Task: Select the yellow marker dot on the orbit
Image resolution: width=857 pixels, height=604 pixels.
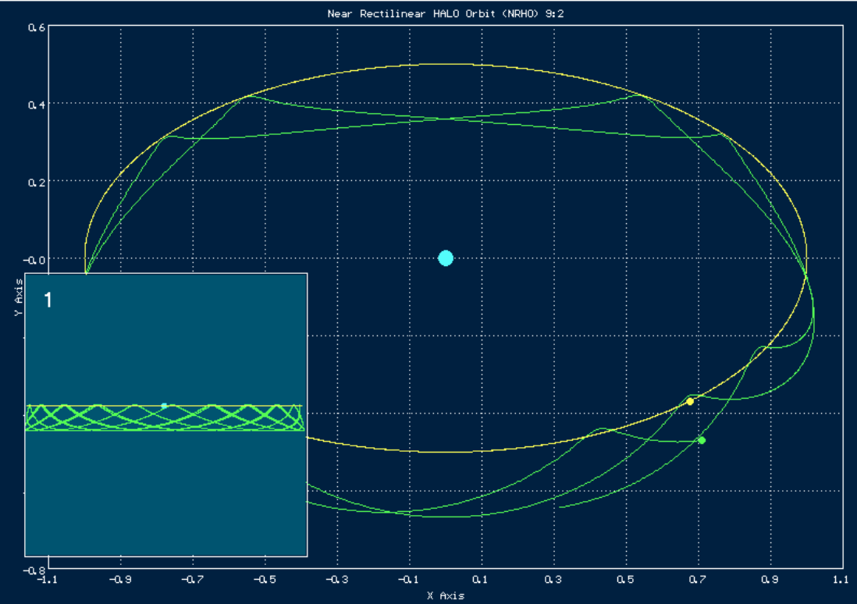Action: (690, 401)
